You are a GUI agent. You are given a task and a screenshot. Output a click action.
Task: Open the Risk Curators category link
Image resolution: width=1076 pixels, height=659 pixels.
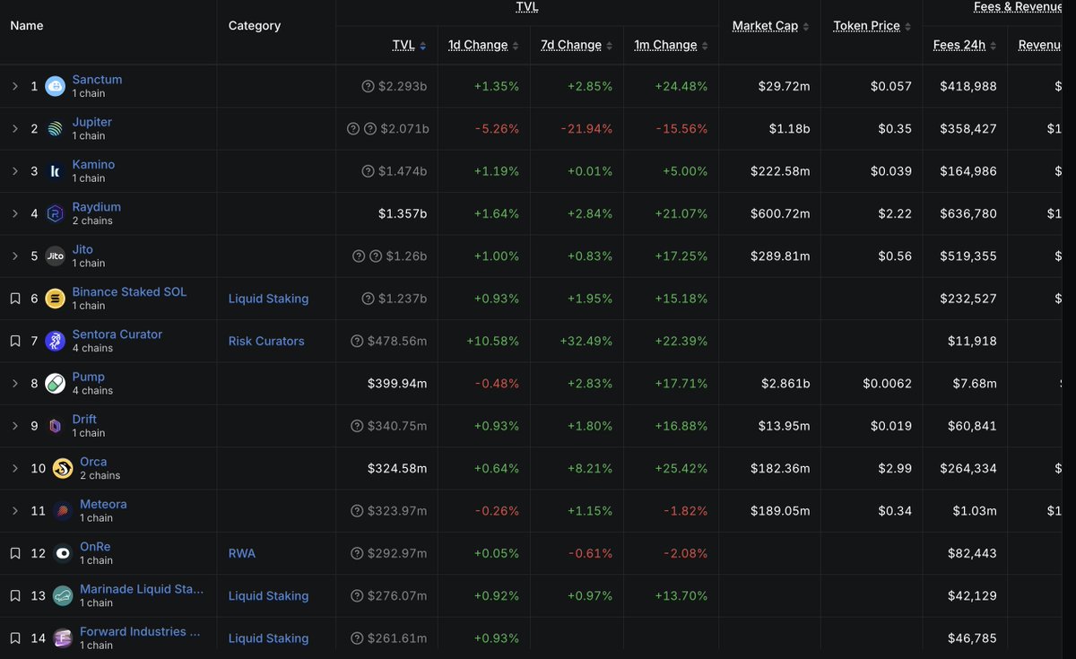point(266,341)
